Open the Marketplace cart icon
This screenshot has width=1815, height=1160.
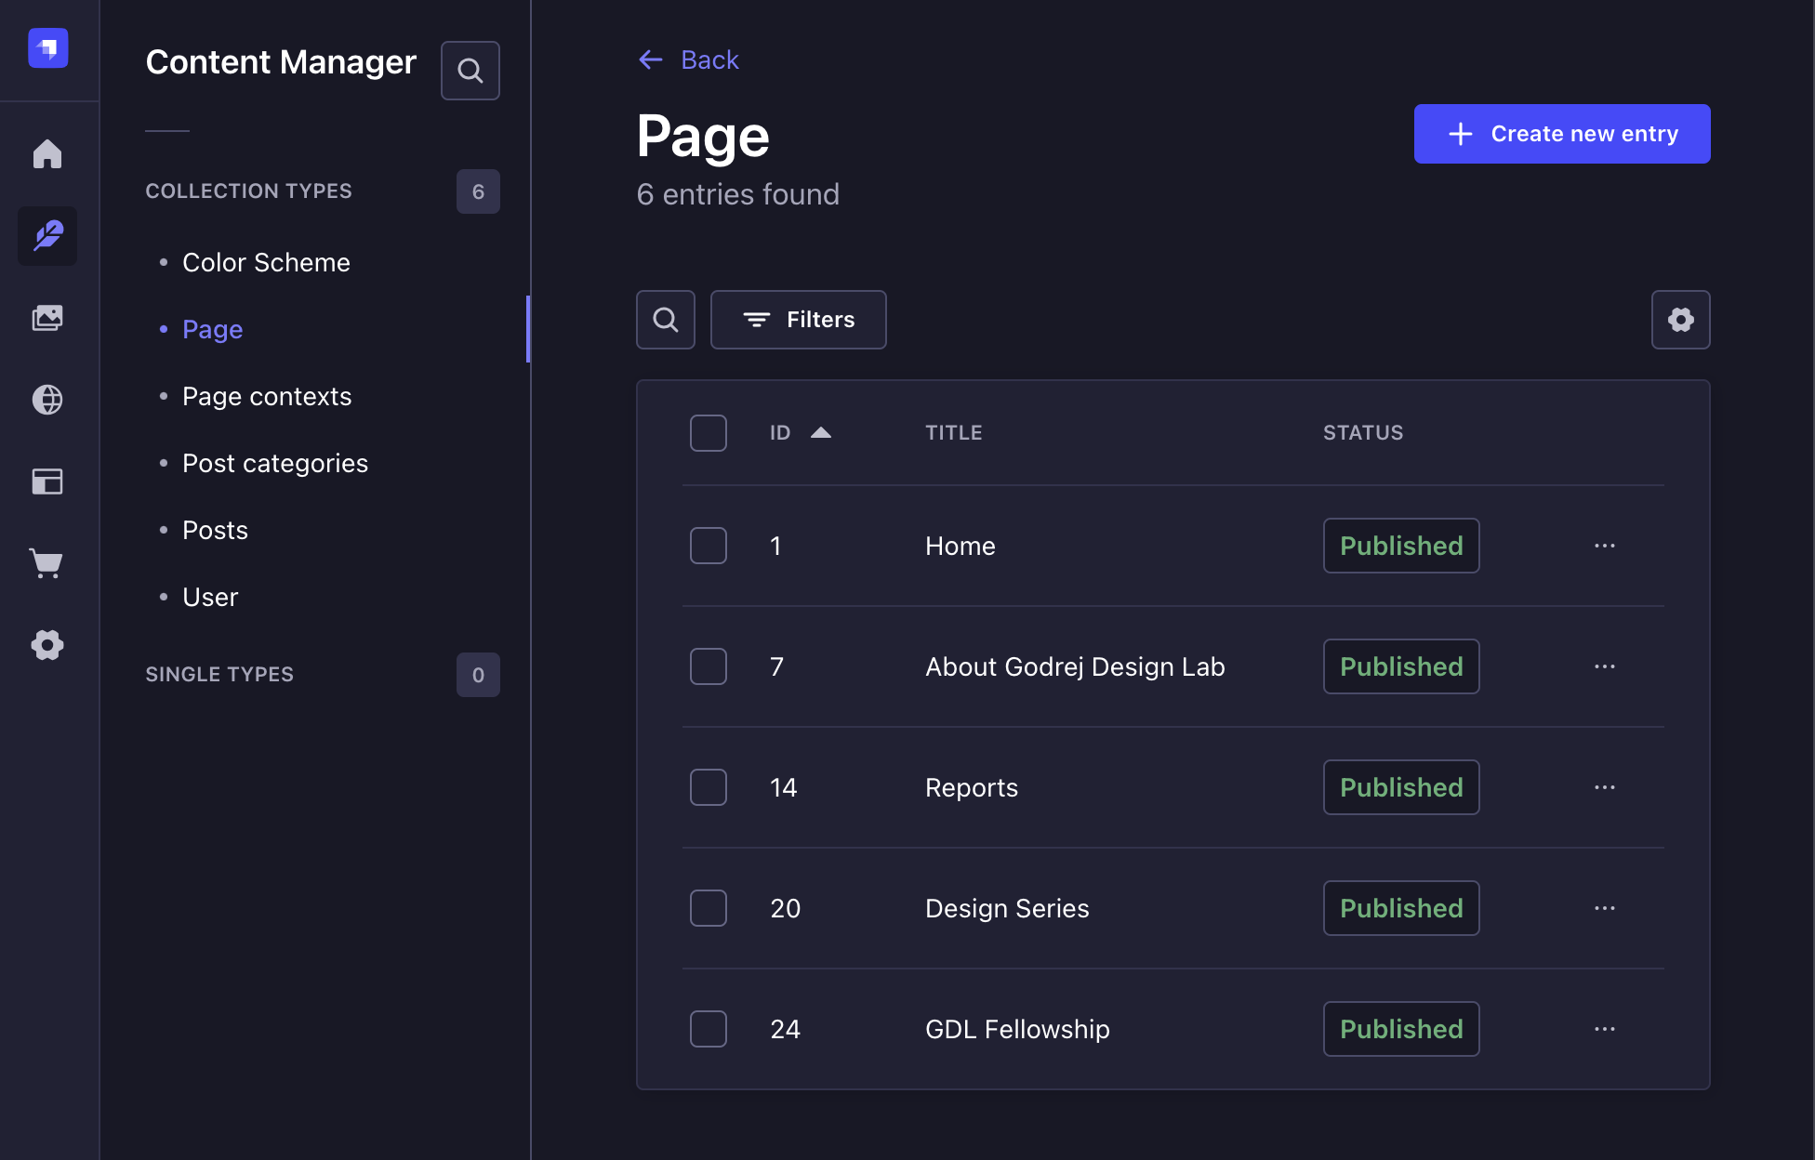47,563
